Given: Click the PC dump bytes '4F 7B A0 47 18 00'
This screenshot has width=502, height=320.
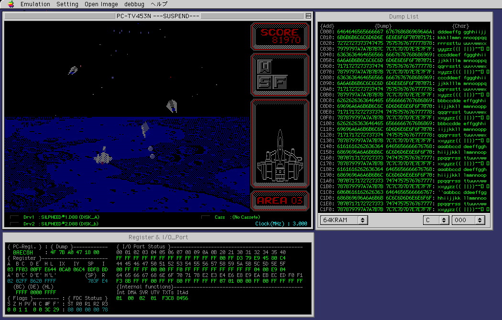Looking at the screenshot, I should [x=75, y=253].
